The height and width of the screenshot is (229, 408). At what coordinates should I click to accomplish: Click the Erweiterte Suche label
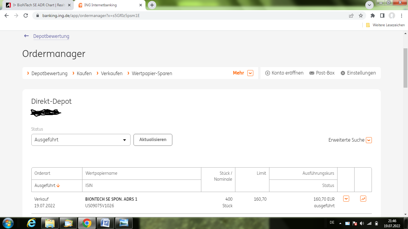point(346,140)
